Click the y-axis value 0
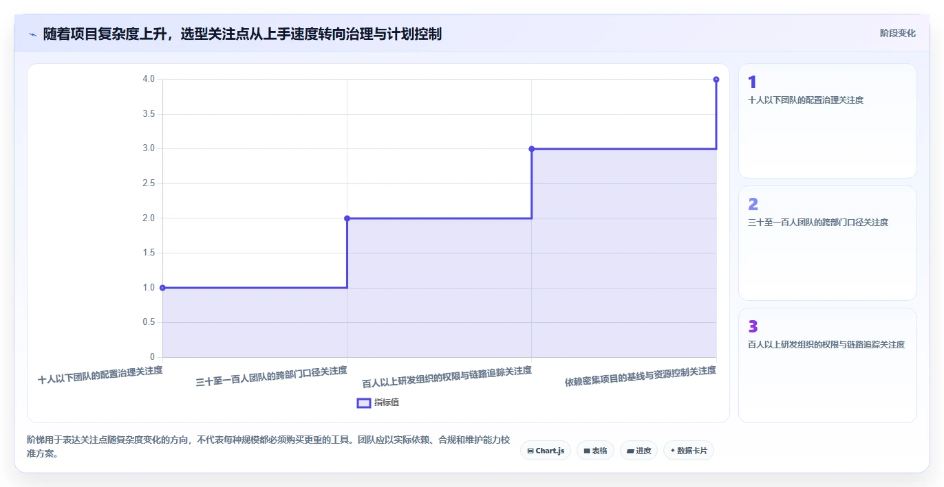 (152, 357)
